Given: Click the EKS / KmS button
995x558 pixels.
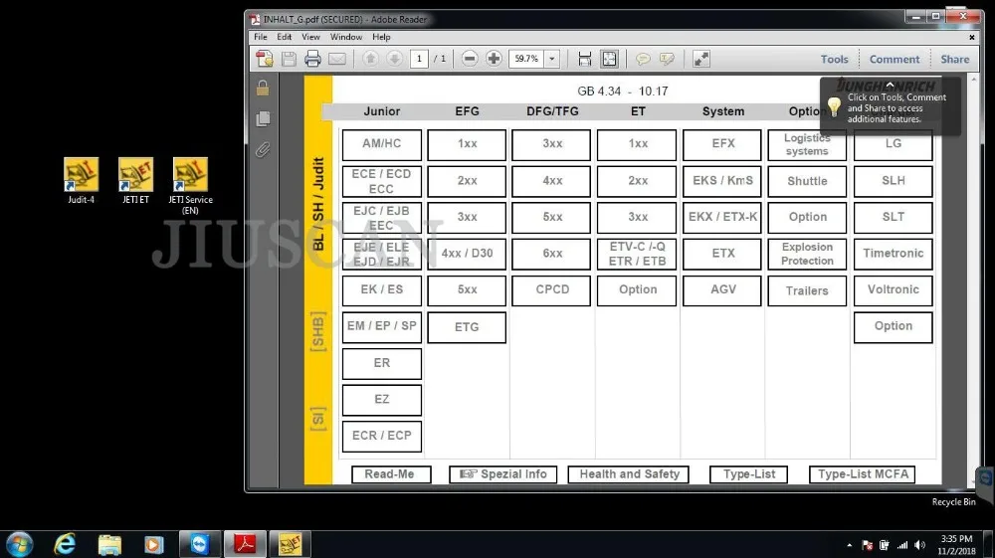Looking at the screenshot, I should pos(722,181).
